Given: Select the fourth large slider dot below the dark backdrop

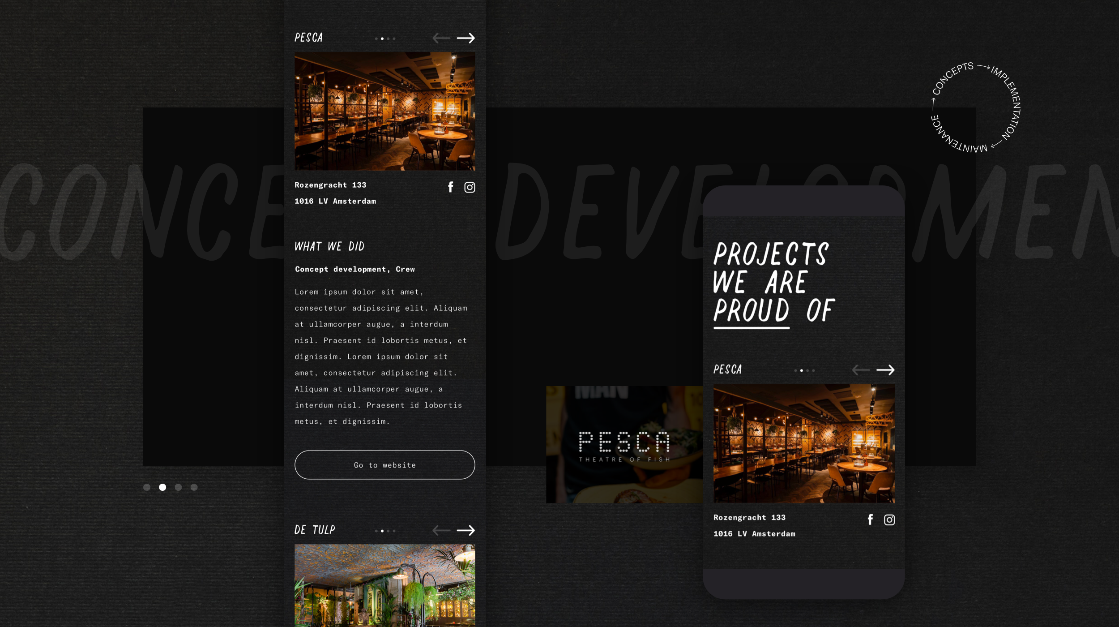Looking at the screenshot, I should point(194,487).
